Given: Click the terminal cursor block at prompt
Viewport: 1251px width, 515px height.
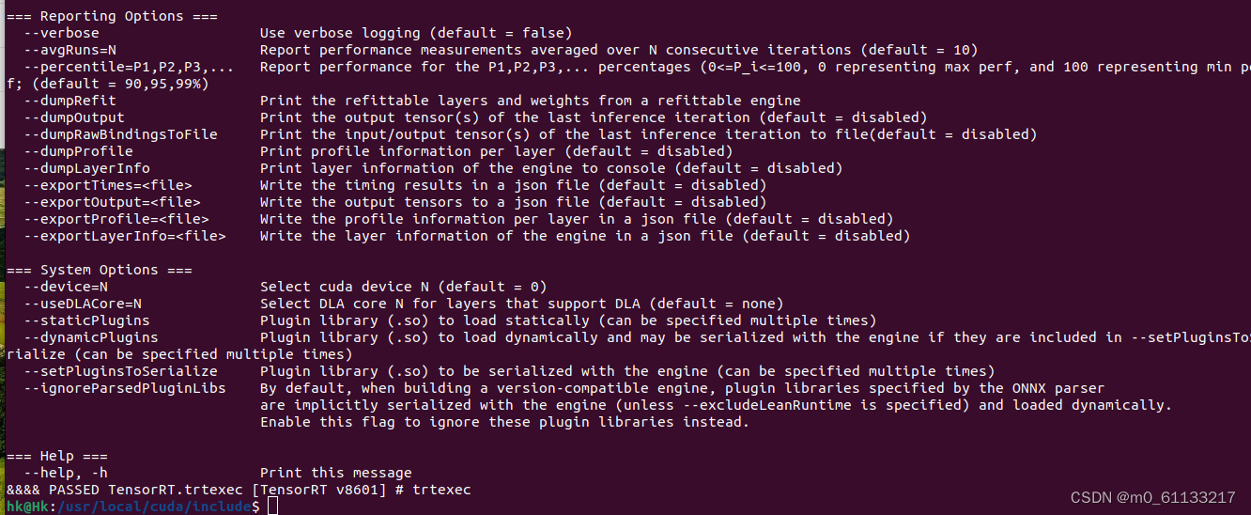Looking at the screenshot, I should tap(272, 507).
